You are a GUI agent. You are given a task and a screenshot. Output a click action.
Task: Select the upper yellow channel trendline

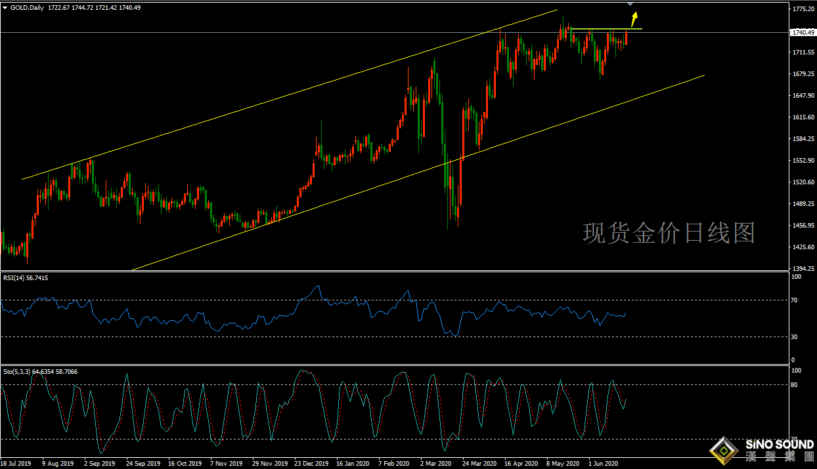pos(289,94)
